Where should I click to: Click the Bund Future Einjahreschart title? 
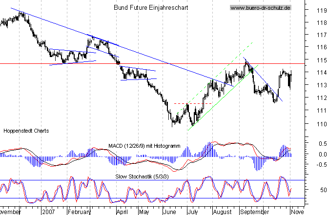pos(150,8)
